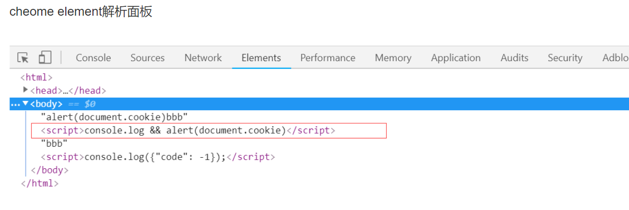Select the opening html tag line
Viewport: 629px width, 210px height.
tap(37, 77)
